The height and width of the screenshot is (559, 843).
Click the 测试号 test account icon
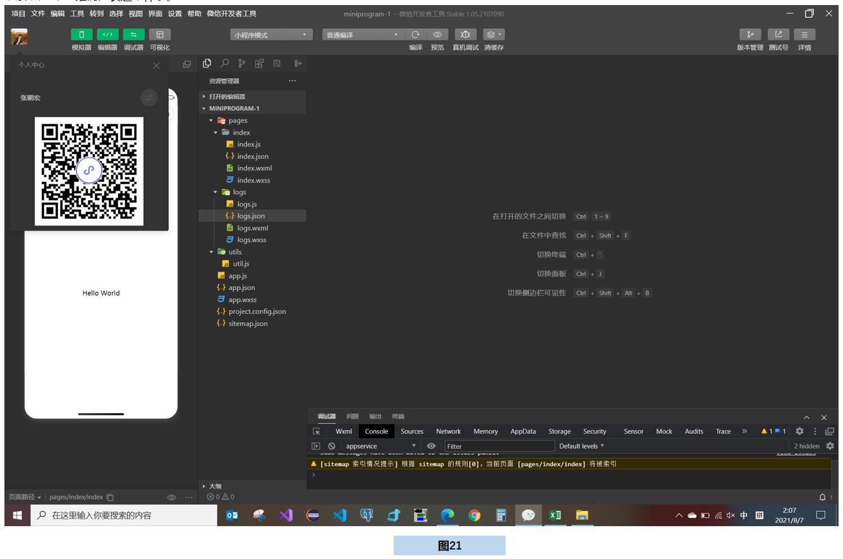tap(779, 35)
